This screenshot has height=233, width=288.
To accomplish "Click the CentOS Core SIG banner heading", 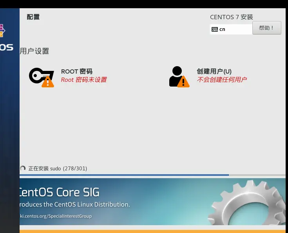I will click(x=60, y=192).
